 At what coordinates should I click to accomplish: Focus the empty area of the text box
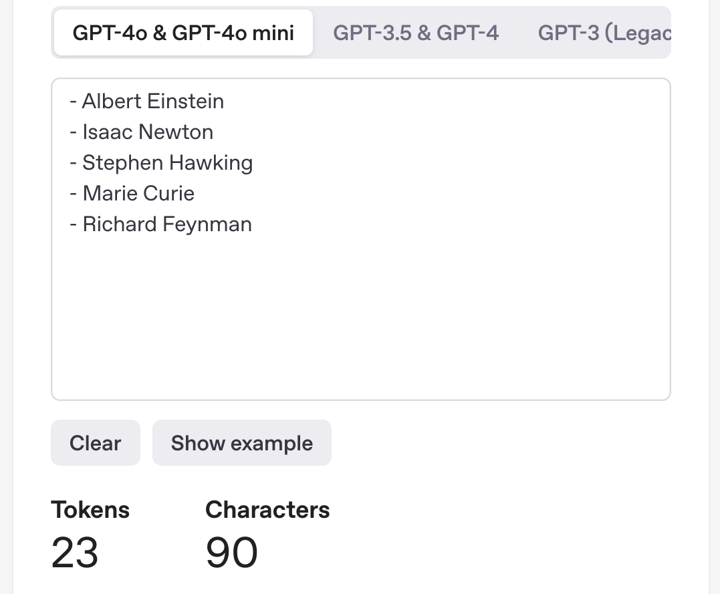point(361,314)
